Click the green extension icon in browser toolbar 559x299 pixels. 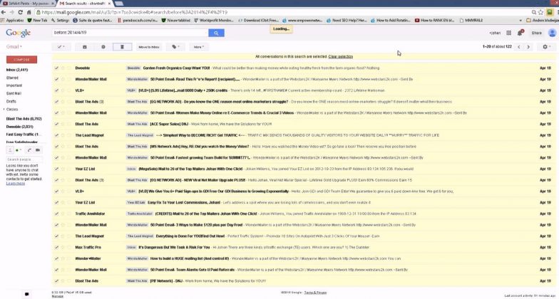click(550, 12)
